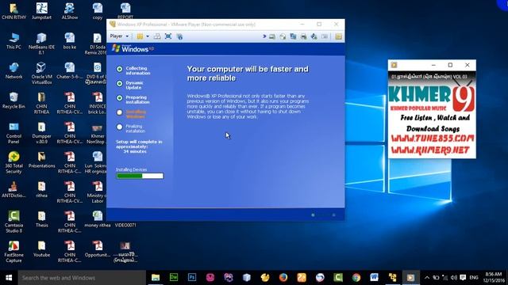
Task: Click the hard disk device icon in VMware
Action: tap(272, 36)
